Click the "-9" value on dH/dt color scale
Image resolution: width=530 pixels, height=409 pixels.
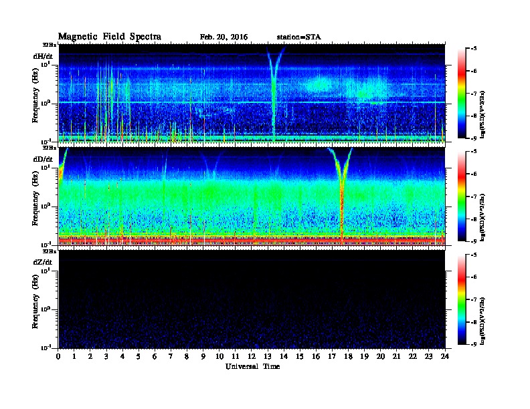coord(474,138)
